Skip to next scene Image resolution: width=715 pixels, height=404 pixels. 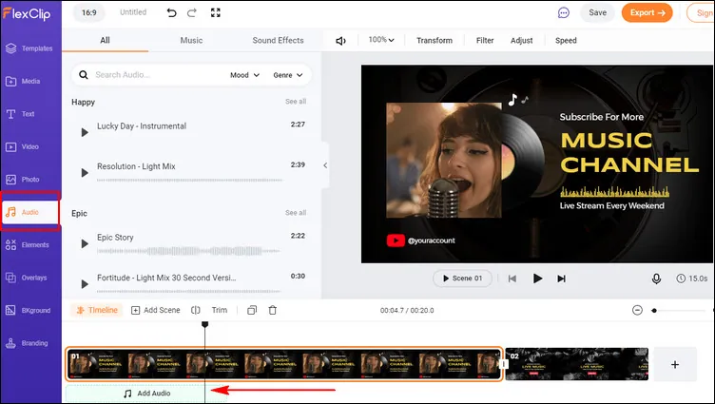(561, 279)
